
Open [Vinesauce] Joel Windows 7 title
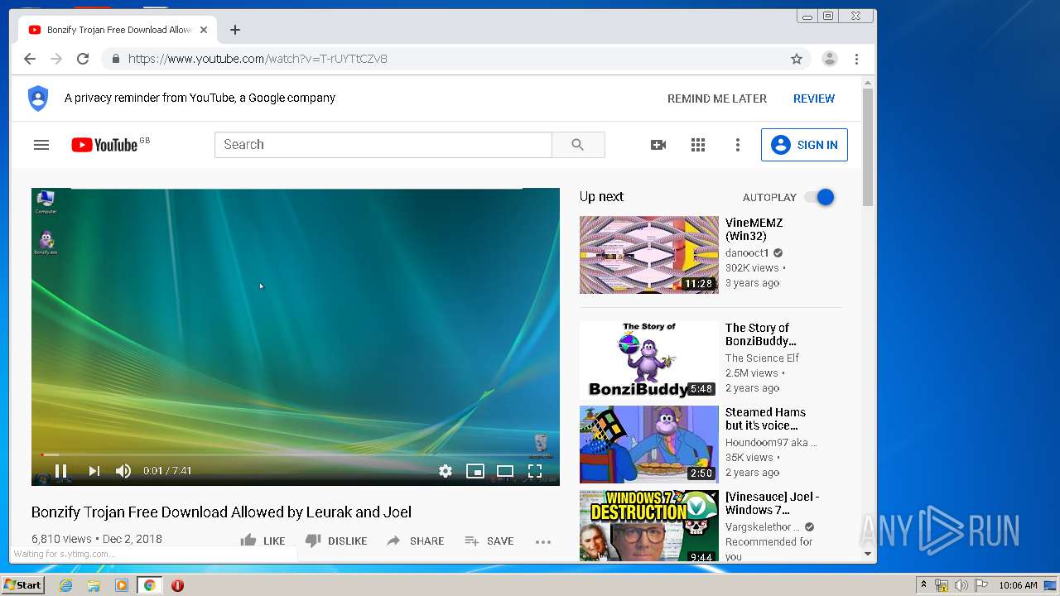pos(772,503)
